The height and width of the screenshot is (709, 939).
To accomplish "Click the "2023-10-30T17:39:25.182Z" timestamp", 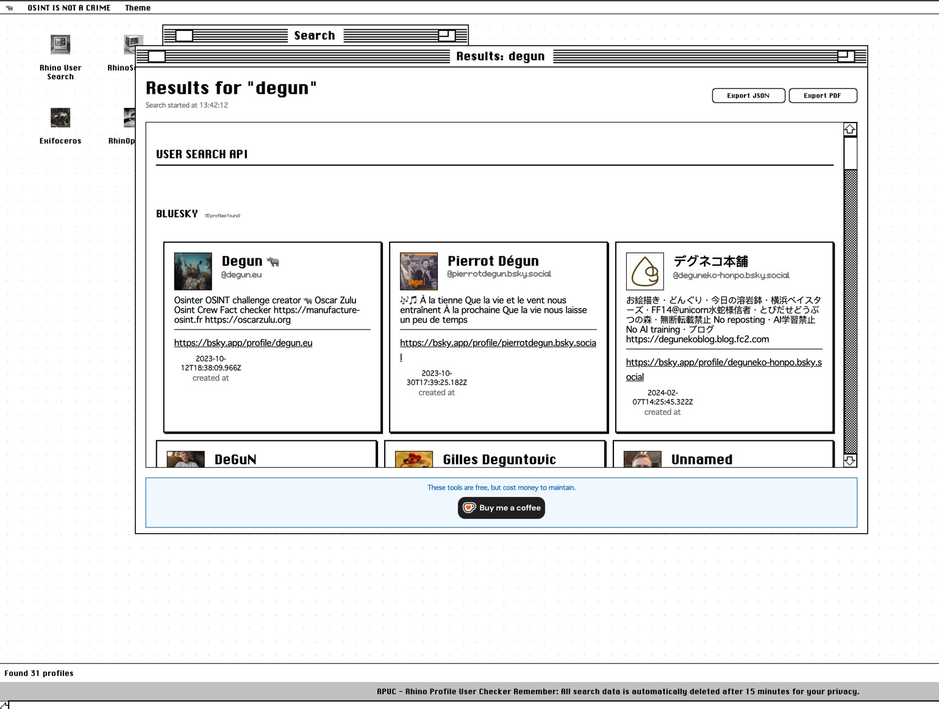I will 437,378.
